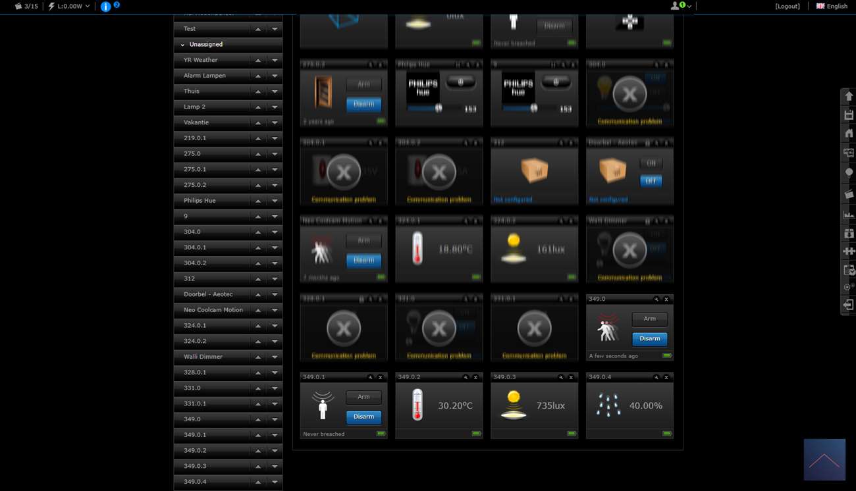Screen dimensions: 856x491
Task: Click the blue info notification icon
Action: pos(105,7)
